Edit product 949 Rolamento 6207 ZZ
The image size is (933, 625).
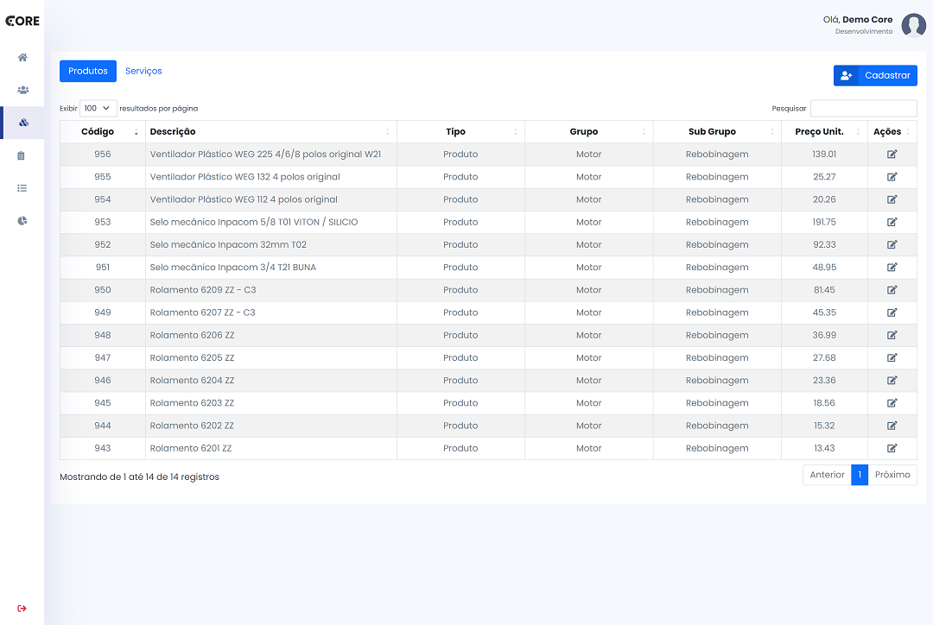click(892, 312)
